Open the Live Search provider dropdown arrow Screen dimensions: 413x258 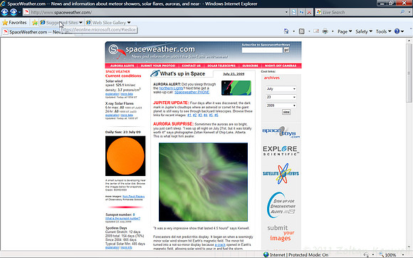409,12
